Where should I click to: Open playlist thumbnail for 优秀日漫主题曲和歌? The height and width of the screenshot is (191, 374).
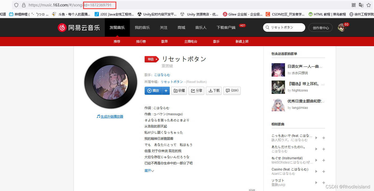coord(278,105)
